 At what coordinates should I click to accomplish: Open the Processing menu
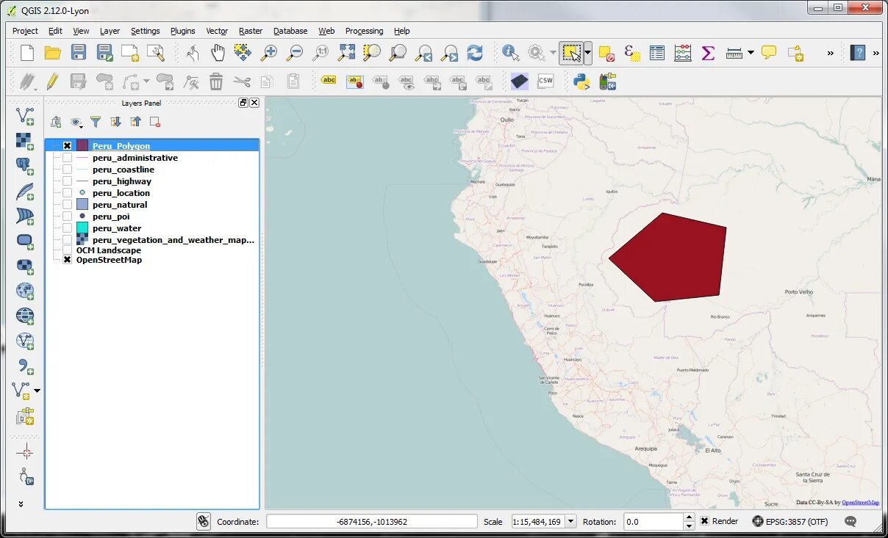(364, 31)
